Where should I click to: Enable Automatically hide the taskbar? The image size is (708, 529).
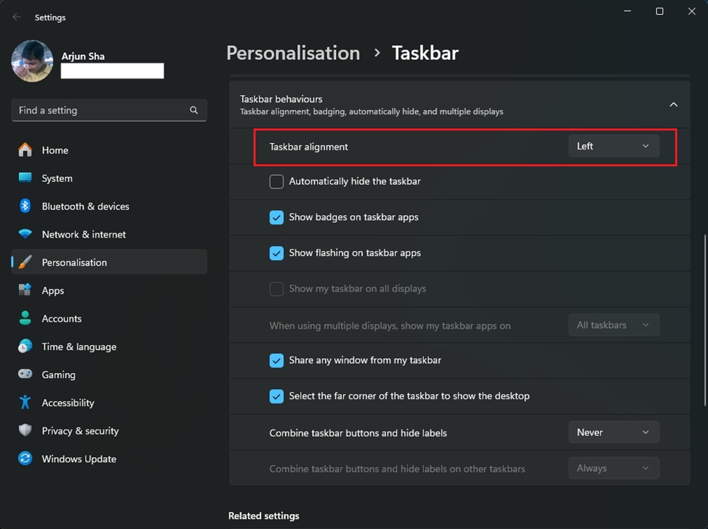[276, 181]
